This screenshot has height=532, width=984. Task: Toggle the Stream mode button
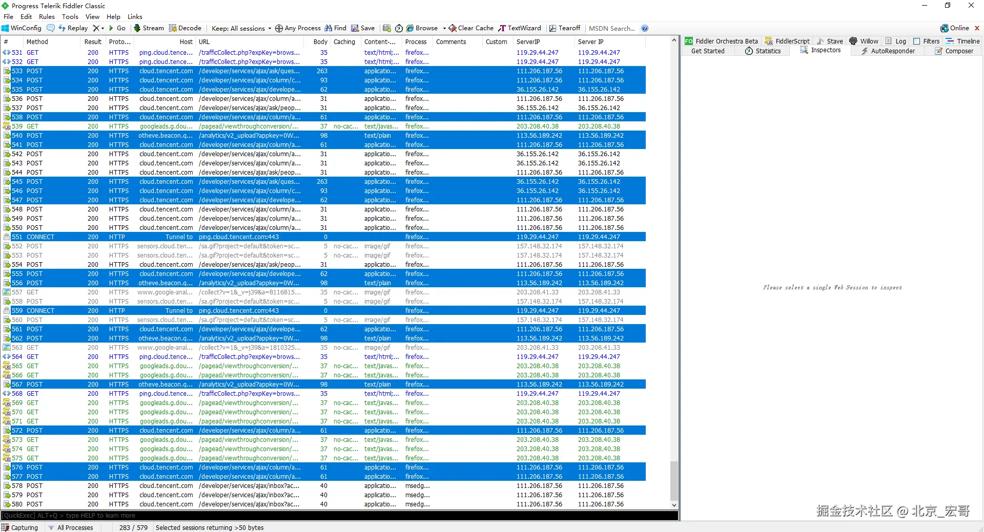coord(149,28)
